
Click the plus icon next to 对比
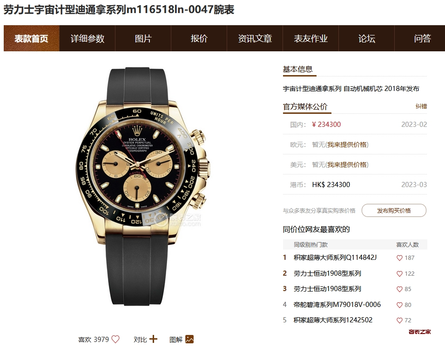pyautogui.click(x=153, y=339)
